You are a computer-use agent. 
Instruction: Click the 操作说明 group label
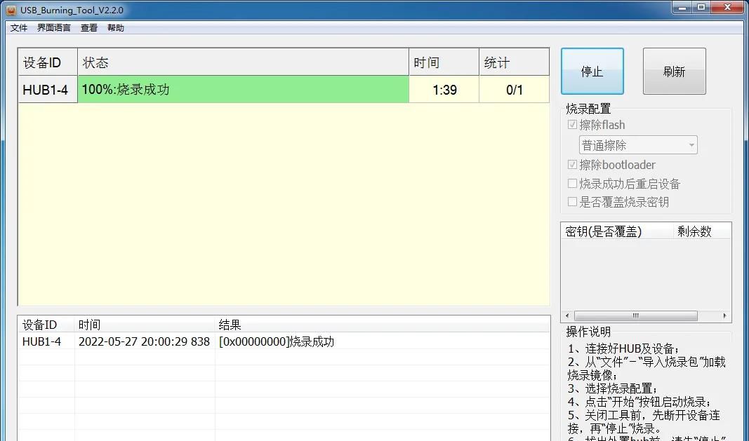pyautogui.click(x=588, y=331)
